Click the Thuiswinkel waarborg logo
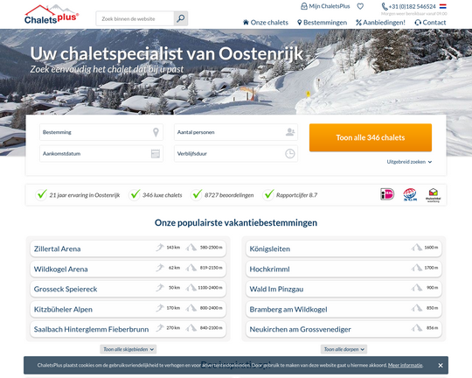The image size is (472, 378). click(x=434, y=195)
